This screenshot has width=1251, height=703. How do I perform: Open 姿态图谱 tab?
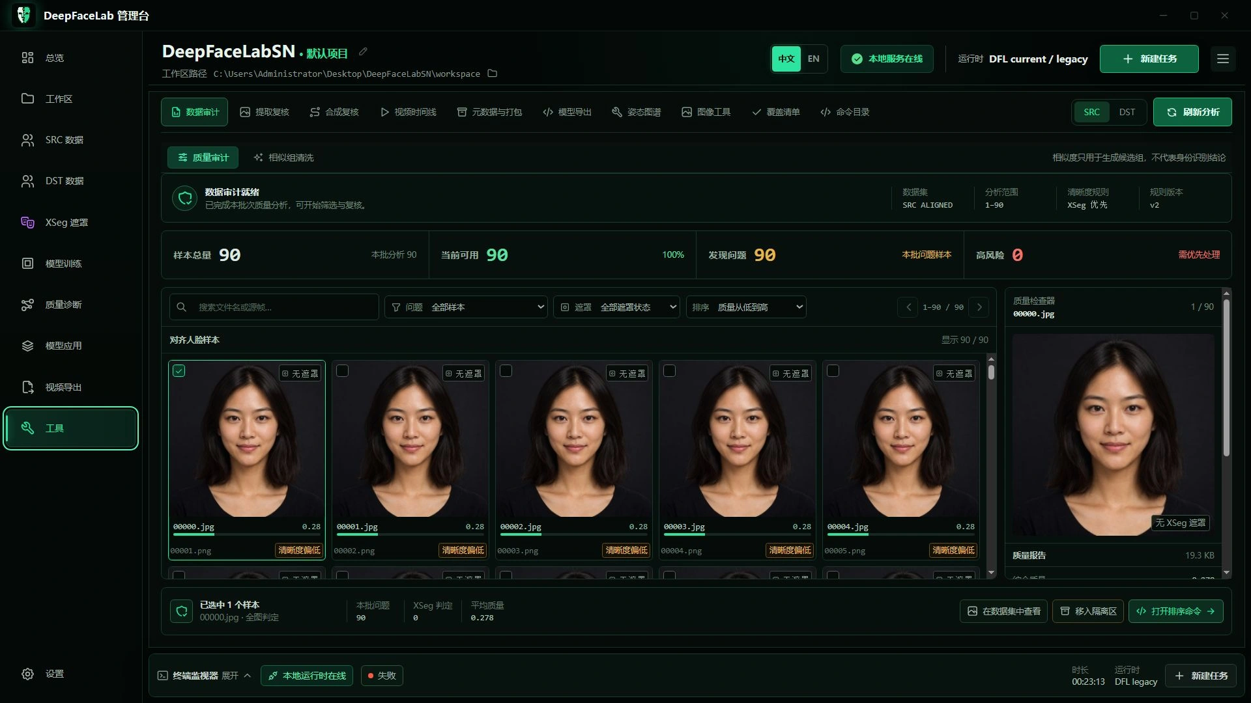point(637,112)
